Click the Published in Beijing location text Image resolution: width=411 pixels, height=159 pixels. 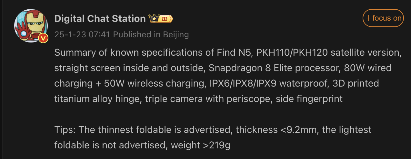coord(151,34)
